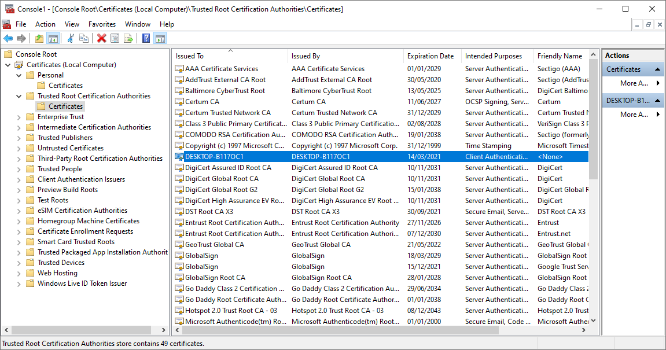Screen dimensions: 666x350
Task: Select Console Root in the tree
Action: (36, 54)
